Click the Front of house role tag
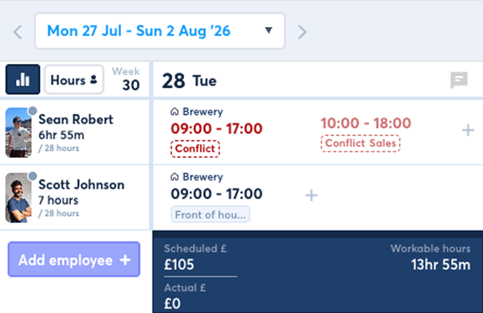Screen dimensions: 483x313 pos(210,214)
